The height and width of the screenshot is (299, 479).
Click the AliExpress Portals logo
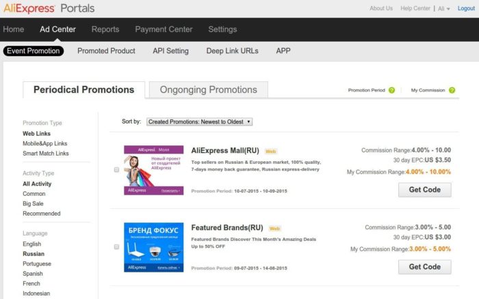pyautogui.click(x=49, y=8)
